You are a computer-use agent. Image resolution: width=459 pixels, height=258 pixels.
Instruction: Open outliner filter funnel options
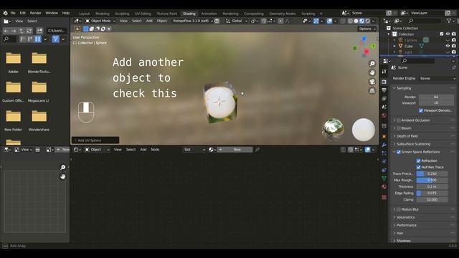click(449, 21)
